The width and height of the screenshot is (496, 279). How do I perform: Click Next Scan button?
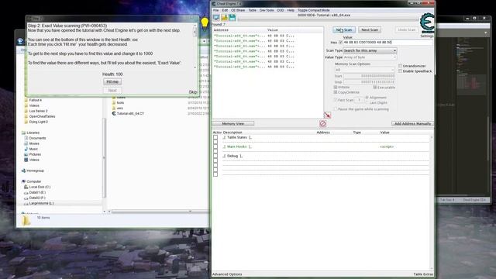coord(370,29)
